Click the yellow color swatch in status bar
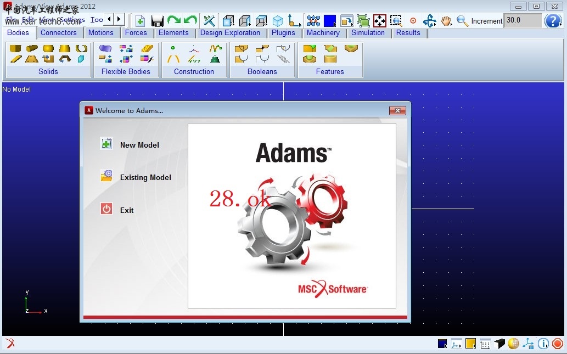The width and height of the screenshot is (567, 354). [x=470, y=344]
